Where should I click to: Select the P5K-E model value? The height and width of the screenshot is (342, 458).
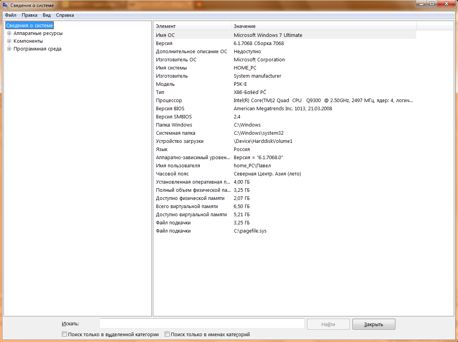tap(240, 84)
